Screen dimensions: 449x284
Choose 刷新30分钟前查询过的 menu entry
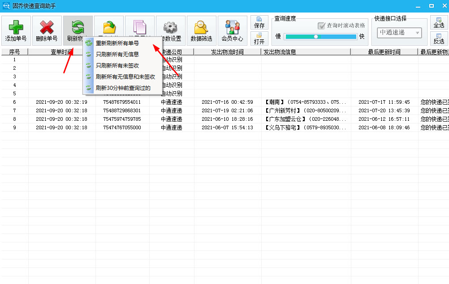(x=123, y=88)
